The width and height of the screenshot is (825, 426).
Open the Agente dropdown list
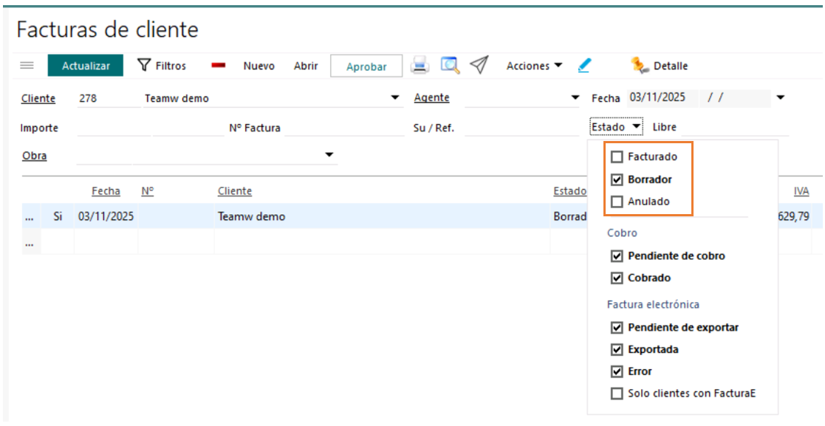coord(575,98)
